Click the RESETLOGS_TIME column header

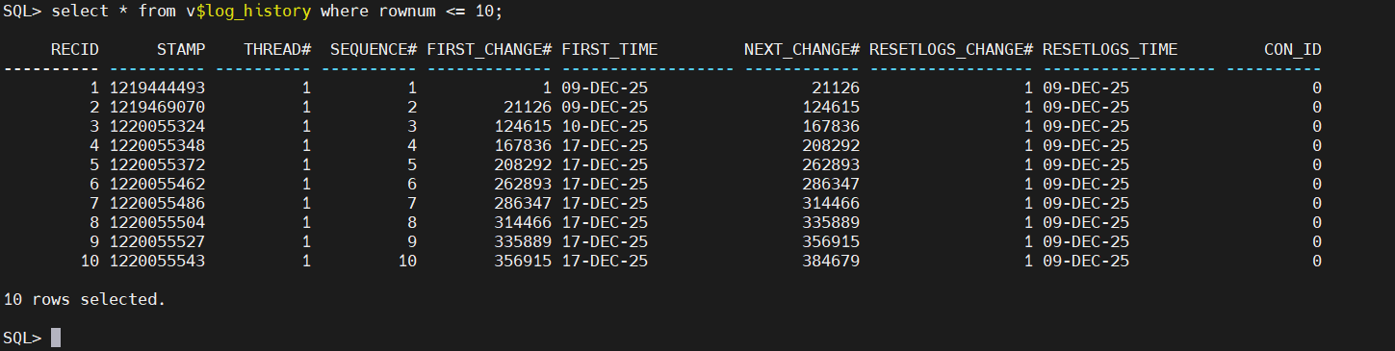coord(1110,49)
